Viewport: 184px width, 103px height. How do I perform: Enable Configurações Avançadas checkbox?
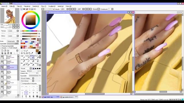pyautogui.click(x=21, y=84)
